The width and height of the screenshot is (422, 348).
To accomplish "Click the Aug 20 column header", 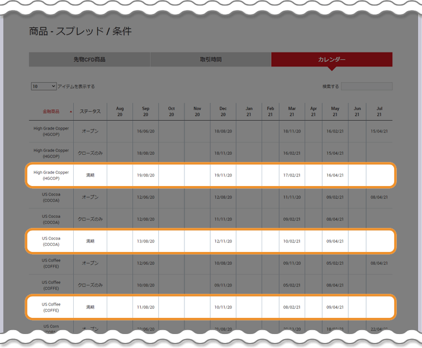I will pos(120,112).
